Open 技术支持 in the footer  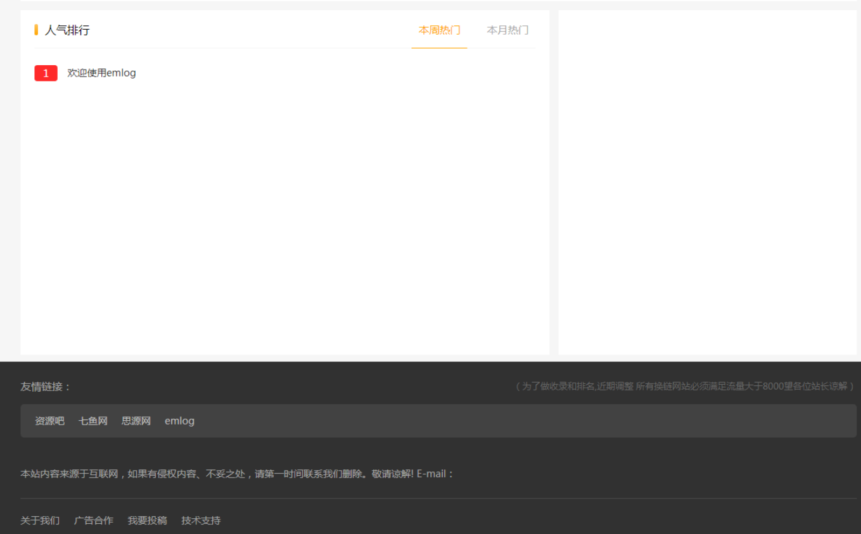click(201, 520)
